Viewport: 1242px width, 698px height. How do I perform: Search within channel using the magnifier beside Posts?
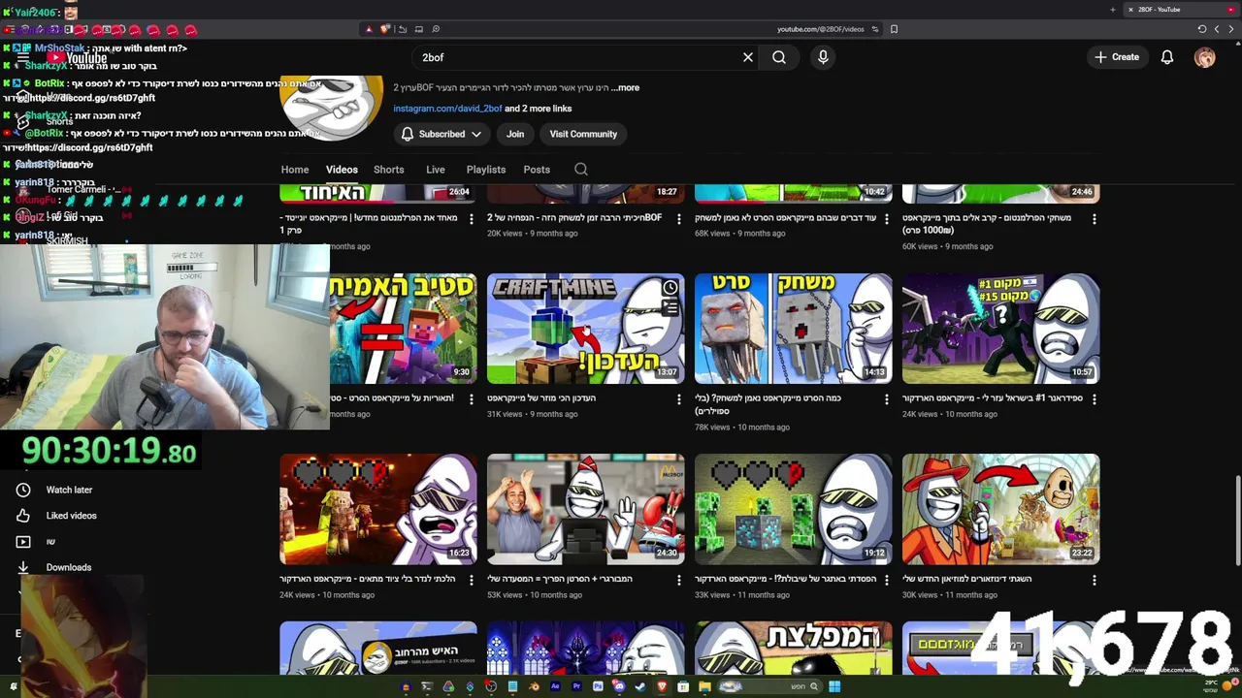[581, 170]
